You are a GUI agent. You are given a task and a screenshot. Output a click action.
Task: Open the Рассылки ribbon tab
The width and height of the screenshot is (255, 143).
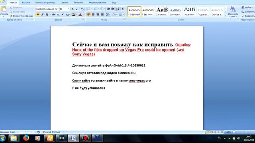click(x=78, y=3)
